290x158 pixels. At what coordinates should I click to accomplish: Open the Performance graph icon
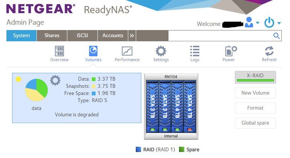point(127,51)
